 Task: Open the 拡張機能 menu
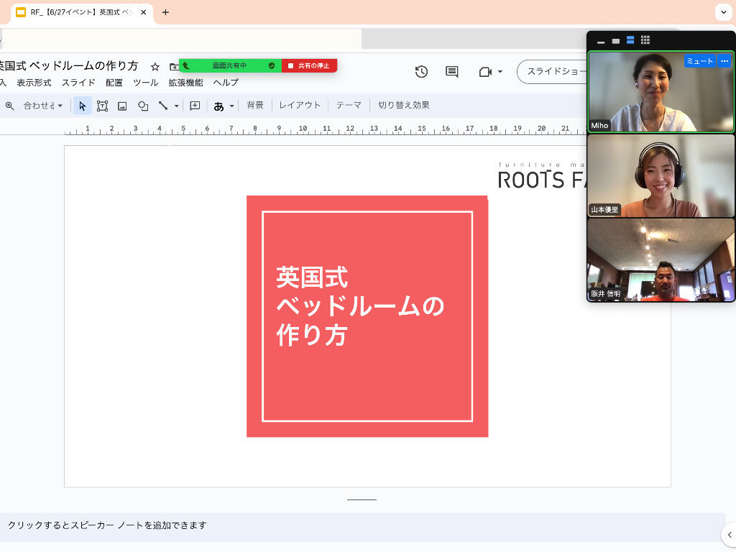185,83
